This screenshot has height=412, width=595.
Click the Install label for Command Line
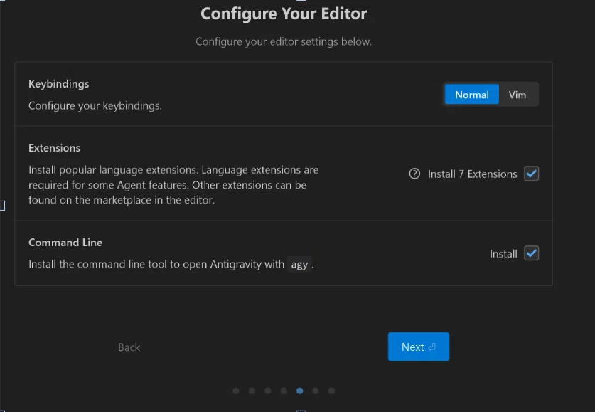(x=503, y=253)
